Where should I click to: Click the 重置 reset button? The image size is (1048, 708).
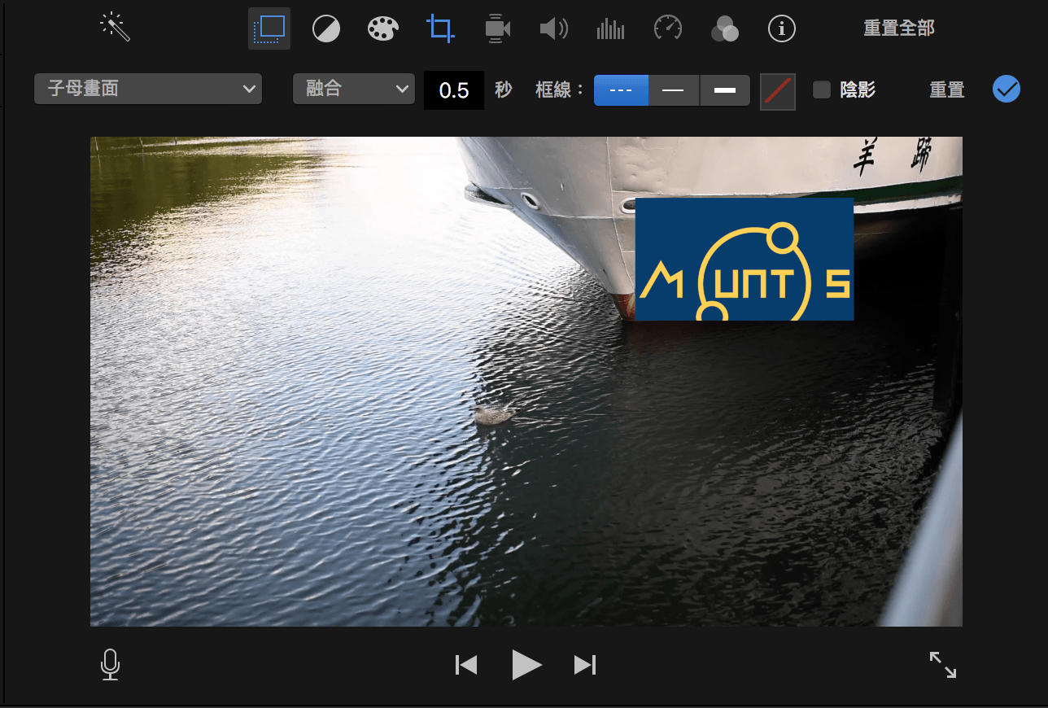tap(947, 90)
